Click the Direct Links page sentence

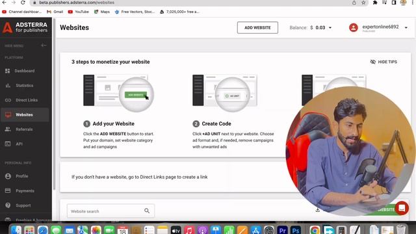[x=140, y=177]
